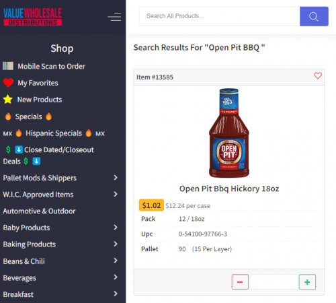Viewport: 336px width, 303px height.
Task: Expand Pallet Mods & Shippers chevron
Action: [116, 178]
